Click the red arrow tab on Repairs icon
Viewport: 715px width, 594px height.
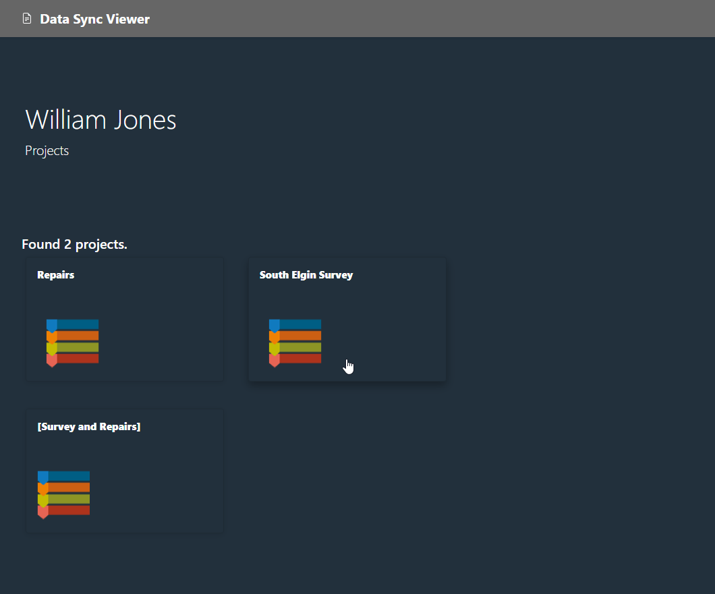(x=51, y=360)
